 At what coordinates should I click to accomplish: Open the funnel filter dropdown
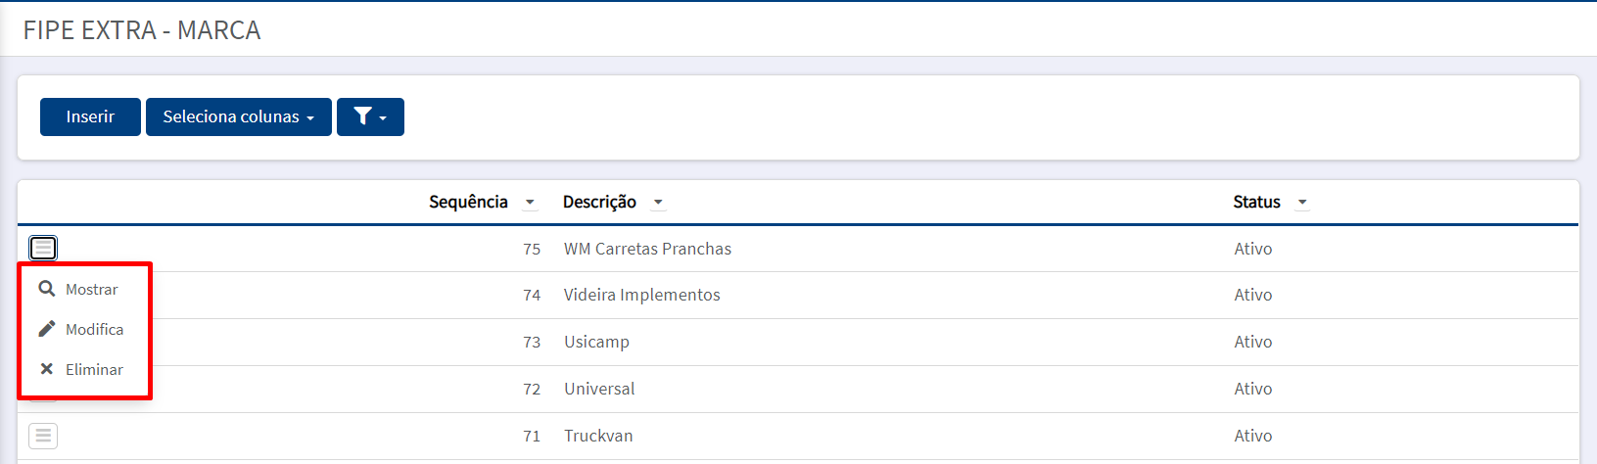[370, 116]
